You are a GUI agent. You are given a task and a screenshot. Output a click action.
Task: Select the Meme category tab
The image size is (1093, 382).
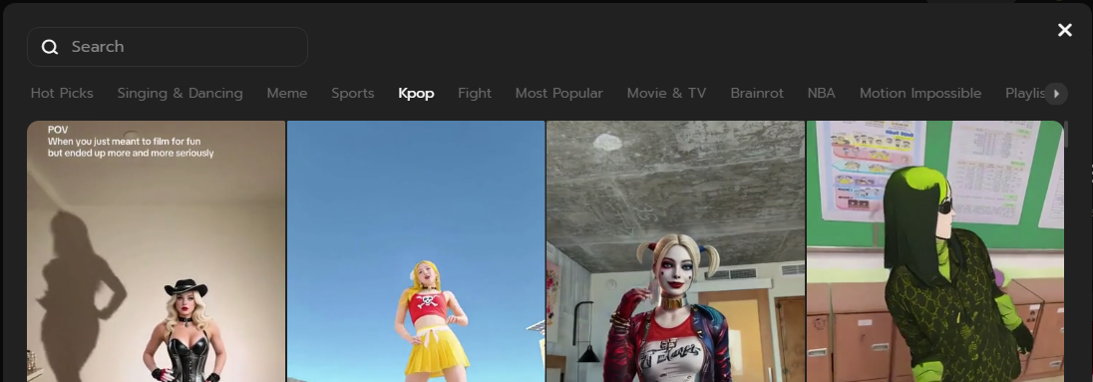coord(287,93)
